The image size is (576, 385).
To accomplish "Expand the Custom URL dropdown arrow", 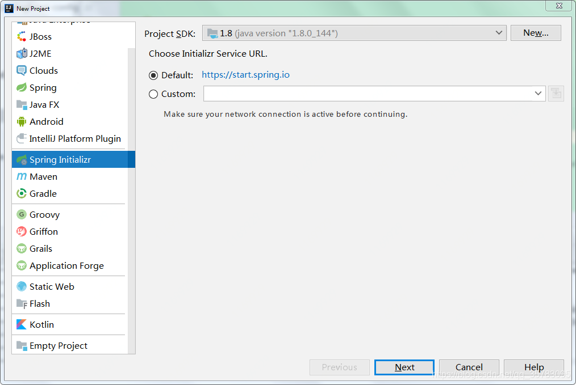I will (x=538, y=94).
